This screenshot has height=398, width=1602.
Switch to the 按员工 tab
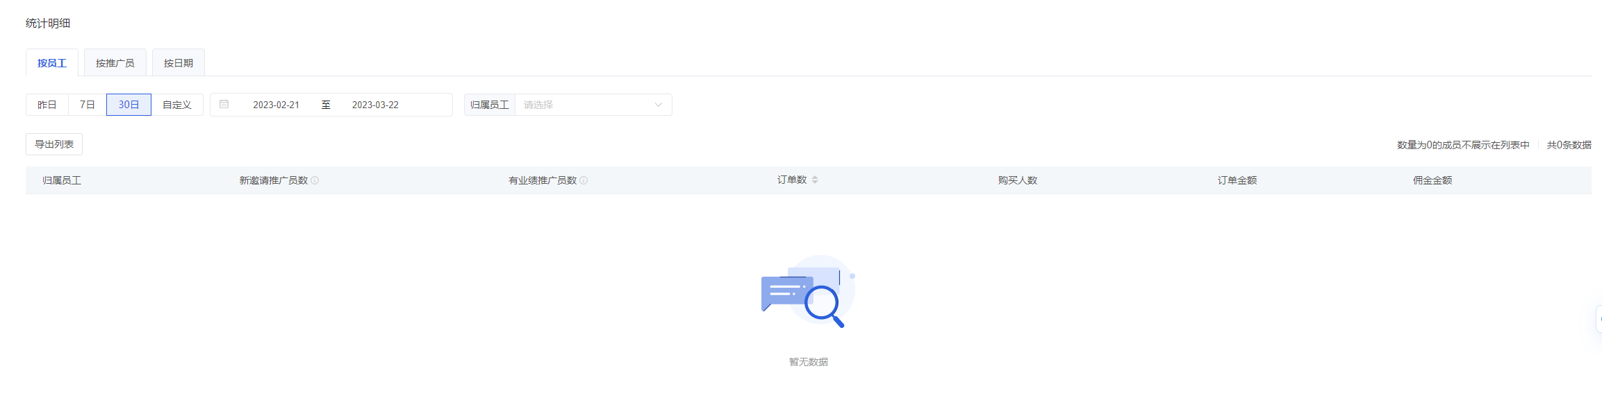[52, 63]
